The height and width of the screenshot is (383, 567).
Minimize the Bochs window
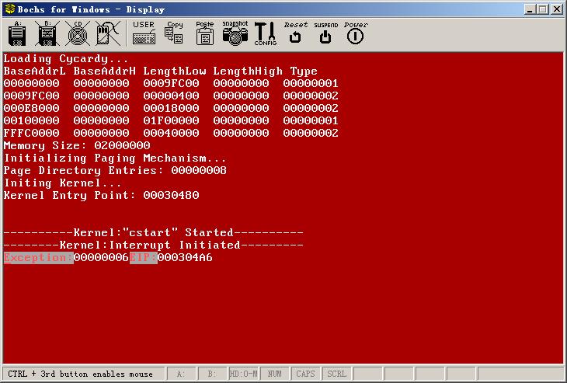pos(530,9)
